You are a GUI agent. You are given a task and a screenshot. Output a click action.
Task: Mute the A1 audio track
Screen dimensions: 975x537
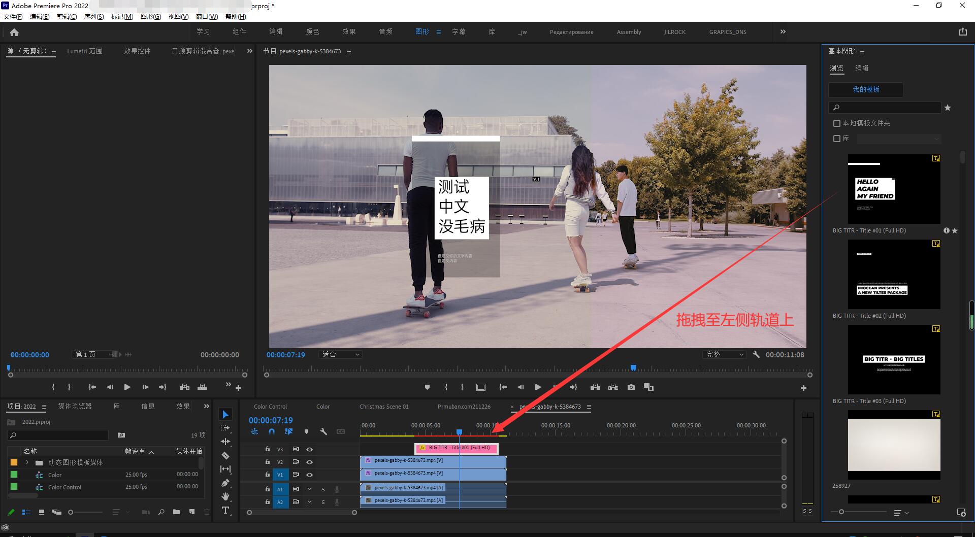(309, 489)
